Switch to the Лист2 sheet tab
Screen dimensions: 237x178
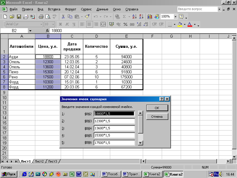39,161
